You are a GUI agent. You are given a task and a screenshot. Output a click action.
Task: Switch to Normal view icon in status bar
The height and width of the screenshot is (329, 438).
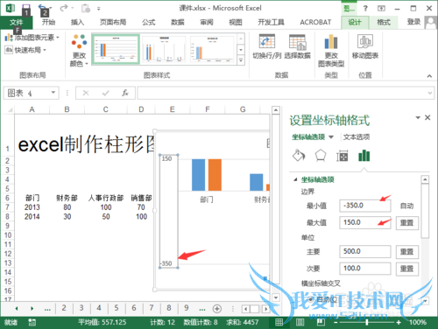click(x=279, y=322)
